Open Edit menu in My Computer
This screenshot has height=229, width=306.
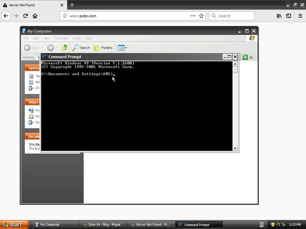36,38
